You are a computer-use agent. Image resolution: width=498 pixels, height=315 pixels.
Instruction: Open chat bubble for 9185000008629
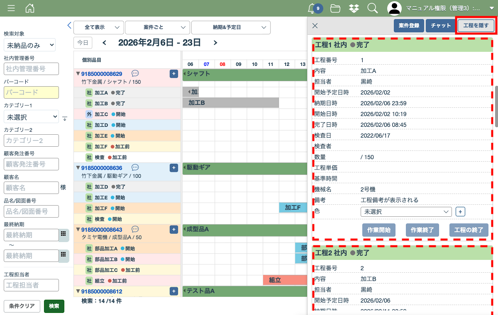pos(135,73)
